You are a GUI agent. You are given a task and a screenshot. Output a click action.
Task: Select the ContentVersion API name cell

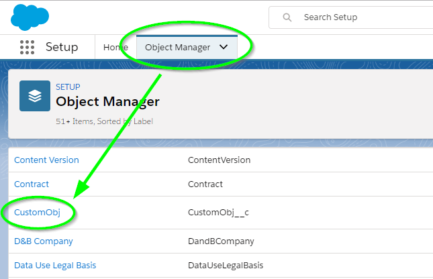[220, 160]
